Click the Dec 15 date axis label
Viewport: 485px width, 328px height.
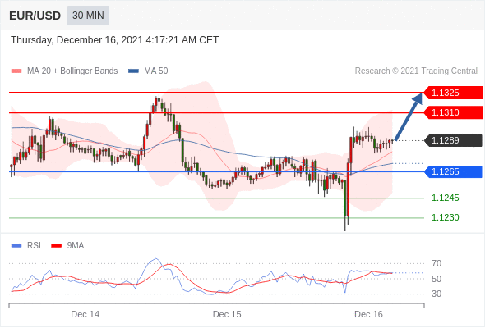coord(227,314)
